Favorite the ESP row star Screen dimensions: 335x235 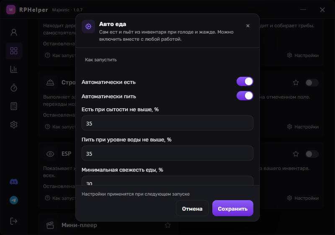296,154
